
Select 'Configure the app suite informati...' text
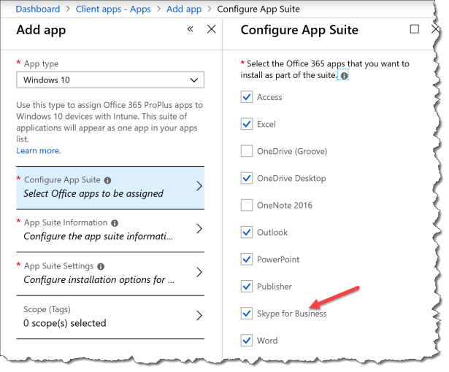point(99,236)
